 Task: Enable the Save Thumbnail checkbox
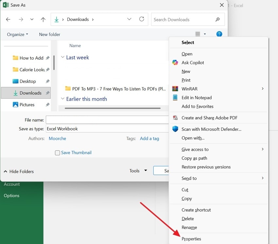pos(57,153)
